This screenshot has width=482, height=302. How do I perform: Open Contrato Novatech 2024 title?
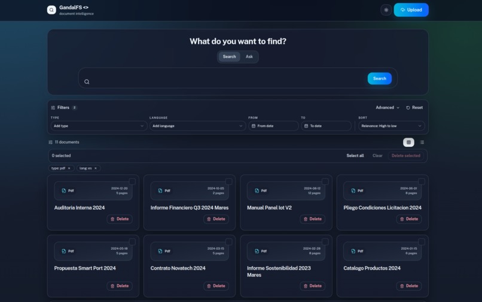[178, 268]
